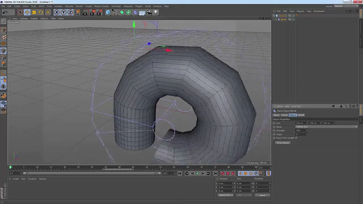This screenshot has height=204, width=363.
Task: Open Object Manager Tags menu
Action: point(309,11)
